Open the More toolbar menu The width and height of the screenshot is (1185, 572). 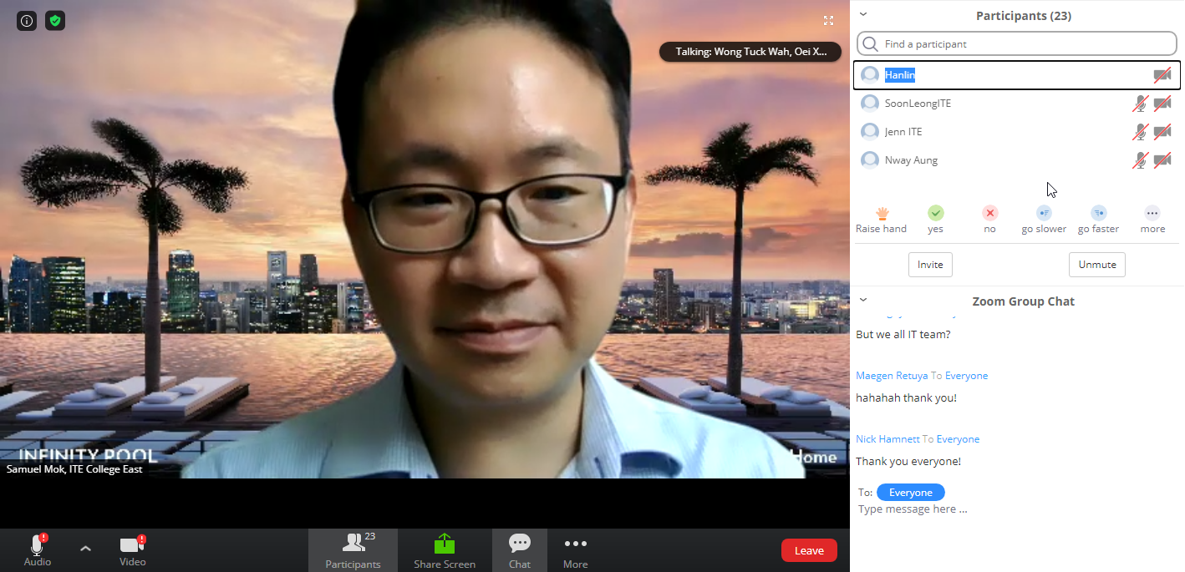coord(575,550)
